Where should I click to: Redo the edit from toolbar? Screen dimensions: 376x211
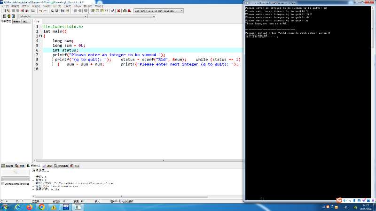45,11
